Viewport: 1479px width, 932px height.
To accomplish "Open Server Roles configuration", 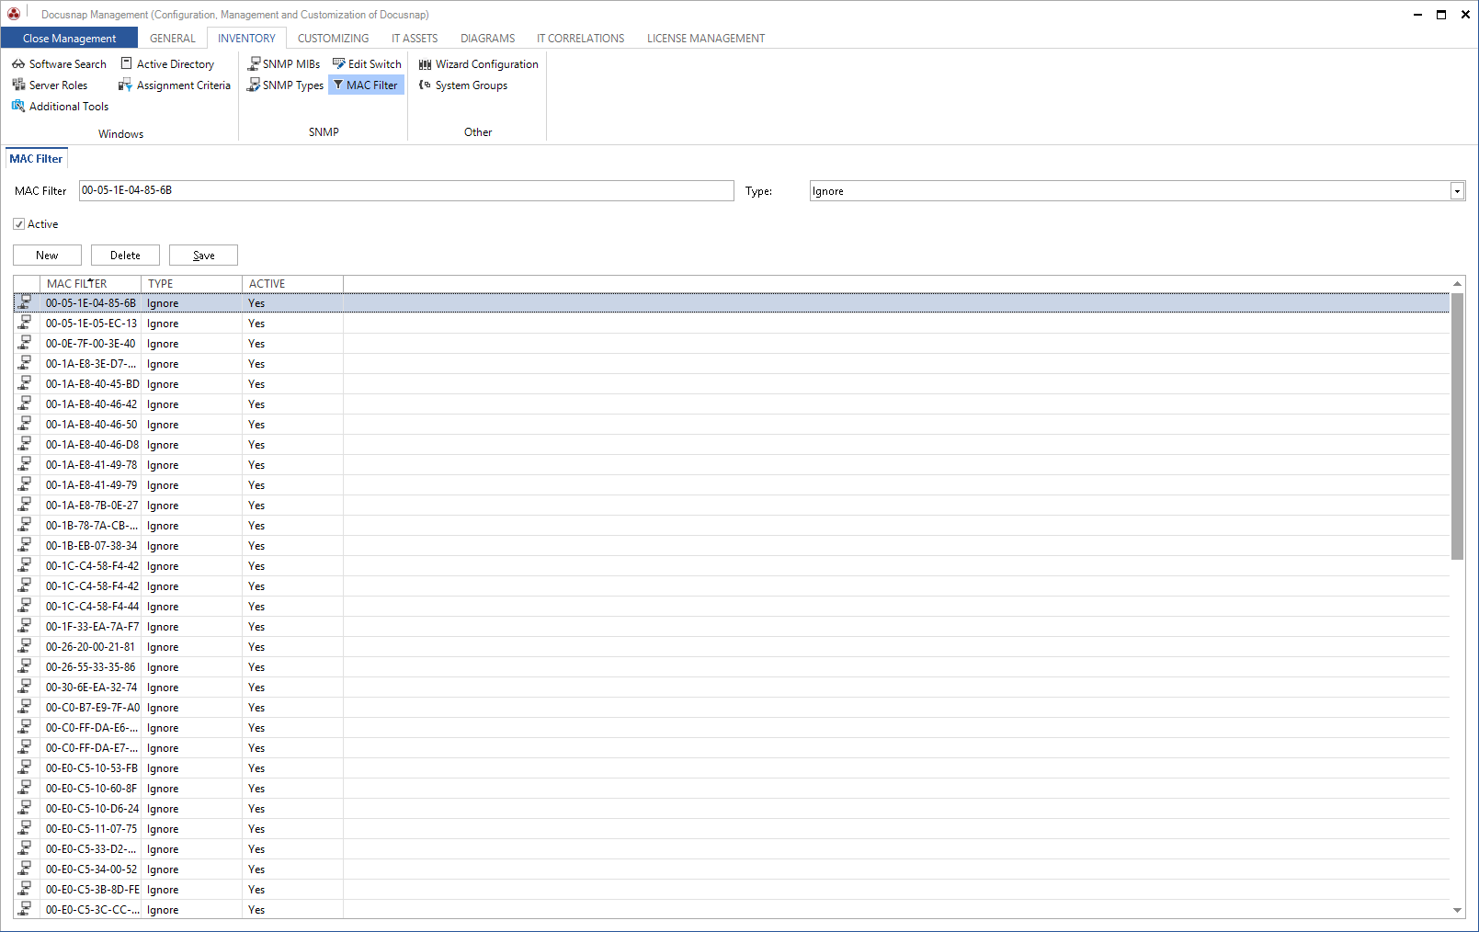I will pyautogui.click(x=50, y=85).
